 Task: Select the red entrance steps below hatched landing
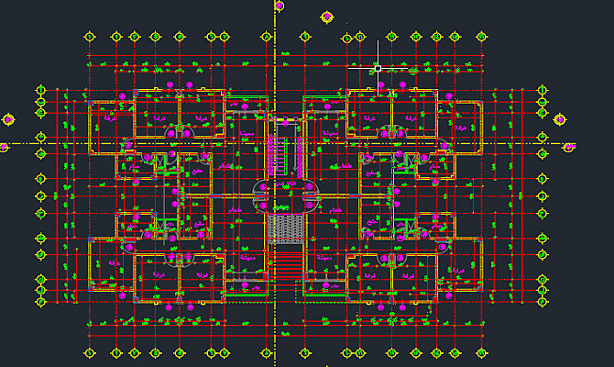286,261
